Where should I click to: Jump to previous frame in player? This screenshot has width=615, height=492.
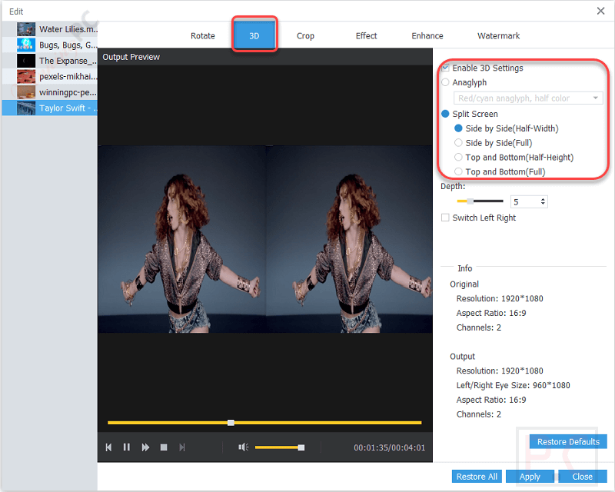108,447
